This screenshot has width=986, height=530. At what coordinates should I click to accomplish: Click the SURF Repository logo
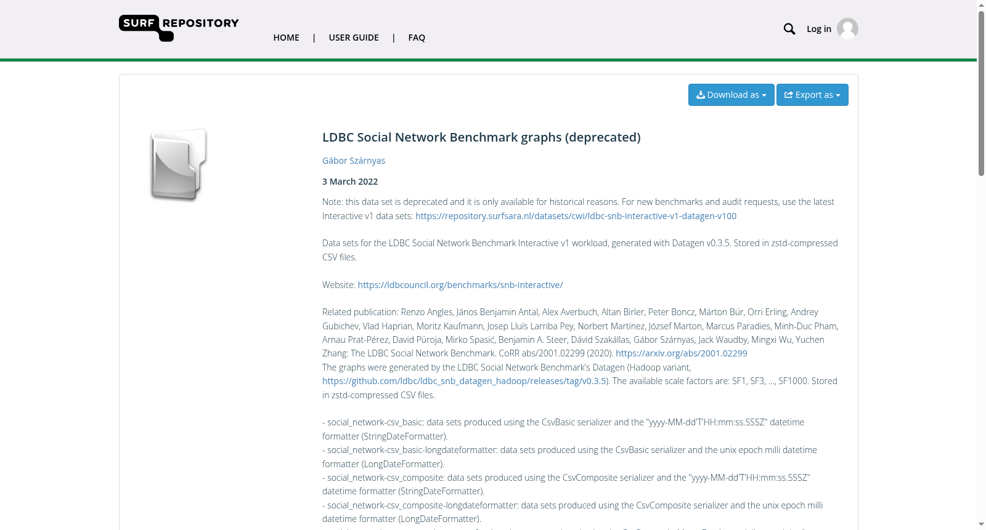pyautogui.click(x=179, y=28)
